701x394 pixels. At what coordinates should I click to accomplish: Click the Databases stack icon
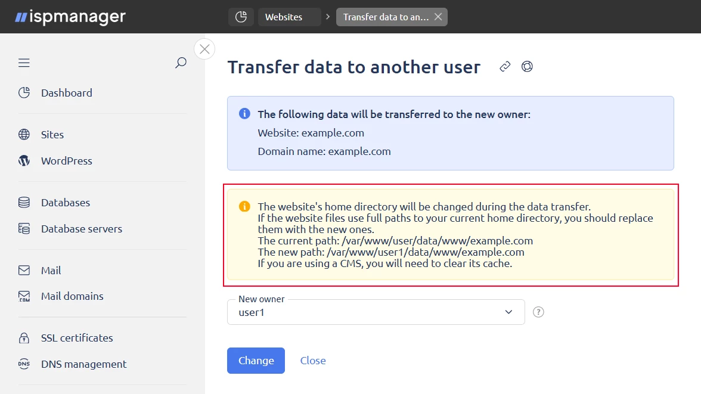pyautogui.click(x=24, y=203)
